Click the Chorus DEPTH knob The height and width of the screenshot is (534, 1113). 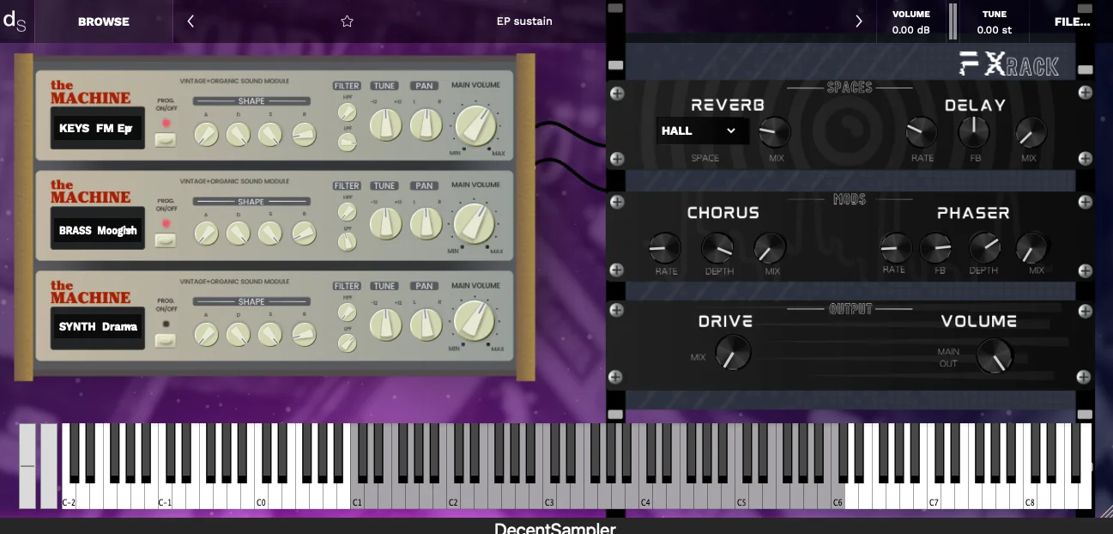pyautogui.click(x=717, y=249)
